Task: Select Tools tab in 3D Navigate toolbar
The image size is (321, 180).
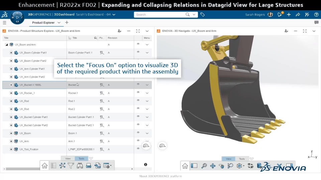Action: [x=242, y=159]
